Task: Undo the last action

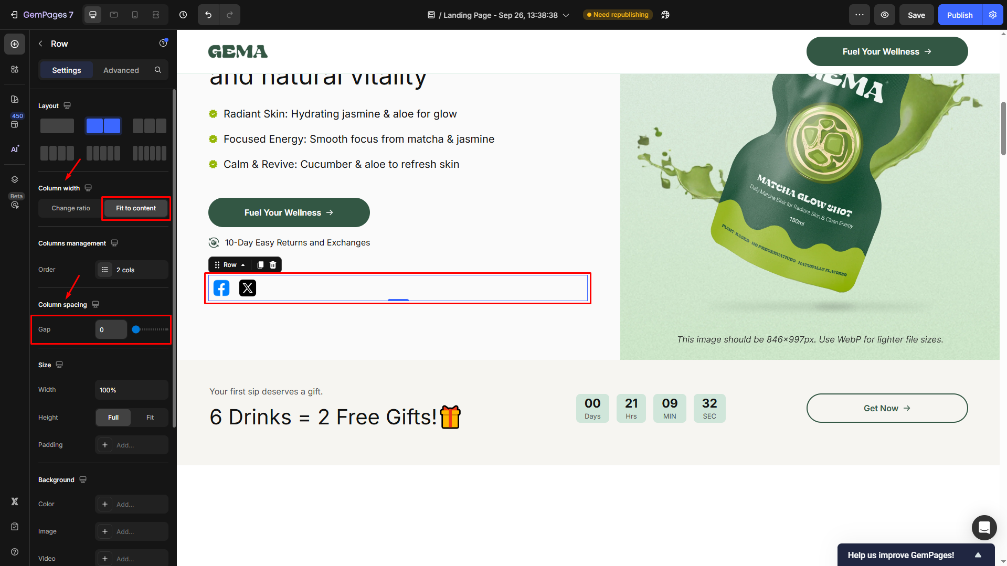Action: coord(208,15)
